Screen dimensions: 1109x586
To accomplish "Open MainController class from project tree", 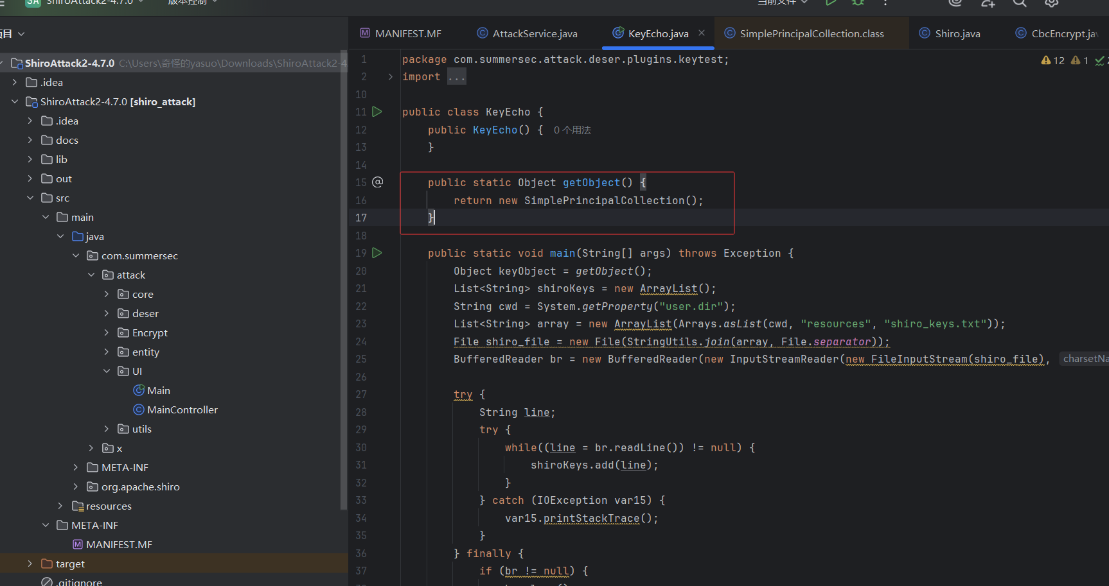I will click(x=182, y=409).
